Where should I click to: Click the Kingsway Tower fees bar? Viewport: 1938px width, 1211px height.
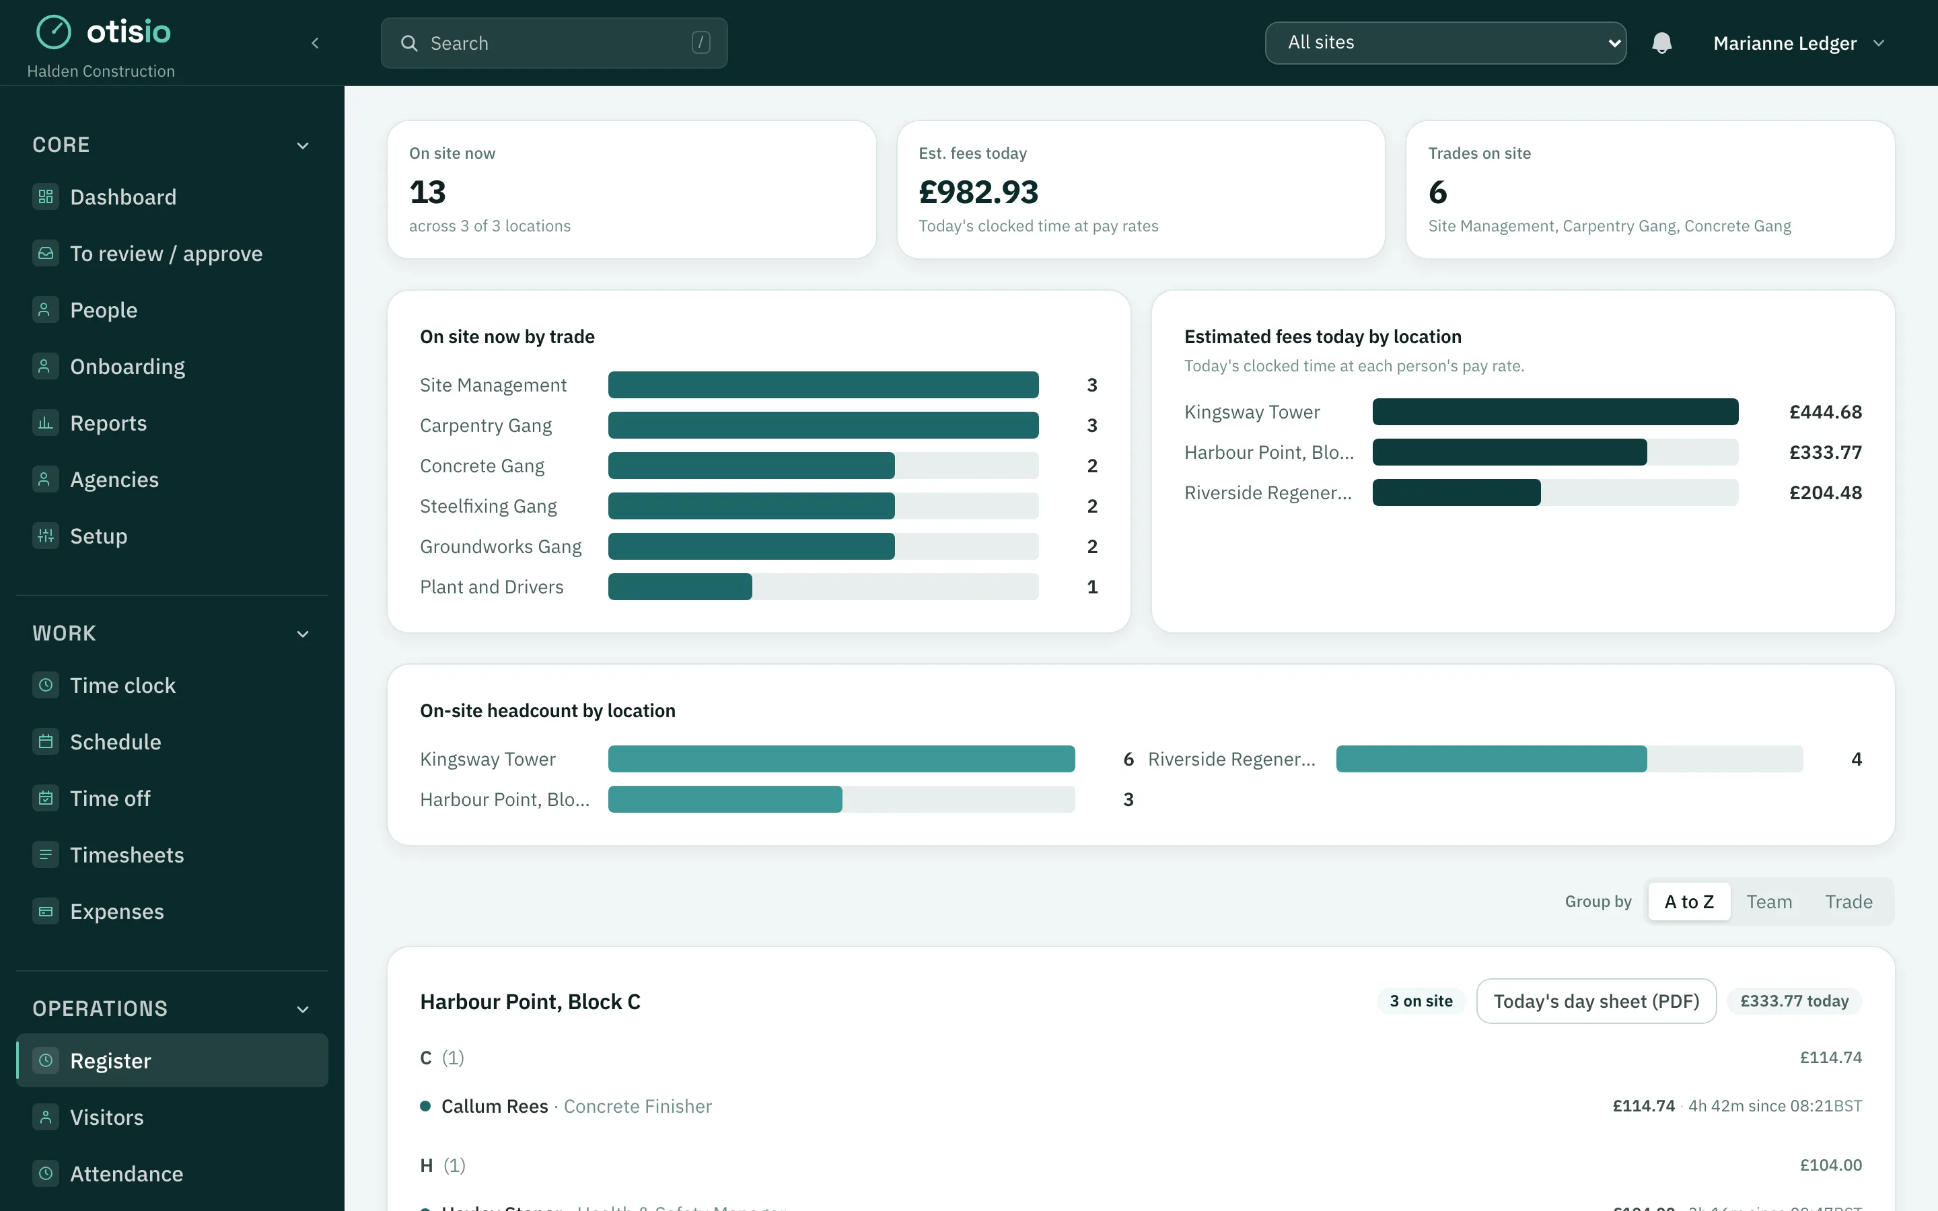point(1555,412)
